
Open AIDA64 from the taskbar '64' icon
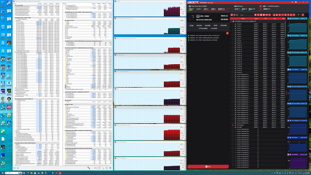point(56,173)
